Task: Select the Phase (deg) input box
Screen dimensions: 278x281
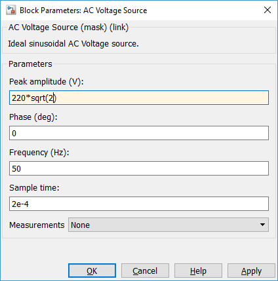Action: (x=139, y=133)
